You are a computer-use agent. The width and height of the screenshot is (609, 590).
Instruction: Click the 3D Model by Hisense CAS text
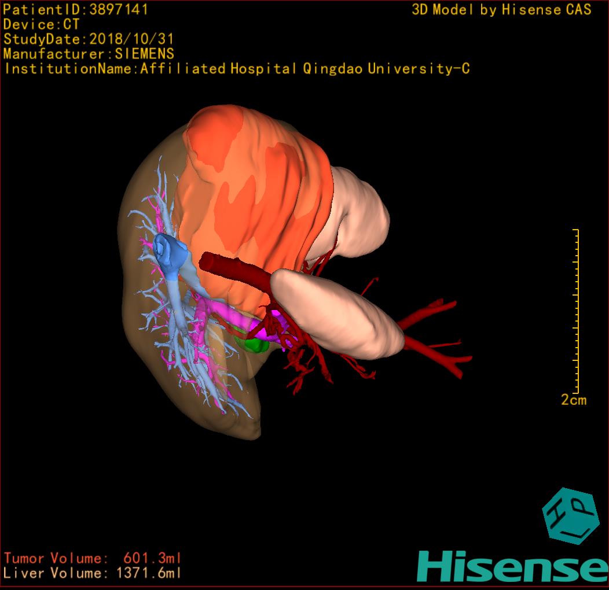501,10
